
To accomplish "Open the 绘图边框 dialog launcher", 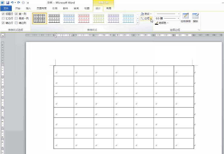I will click(x=199, y=30).
